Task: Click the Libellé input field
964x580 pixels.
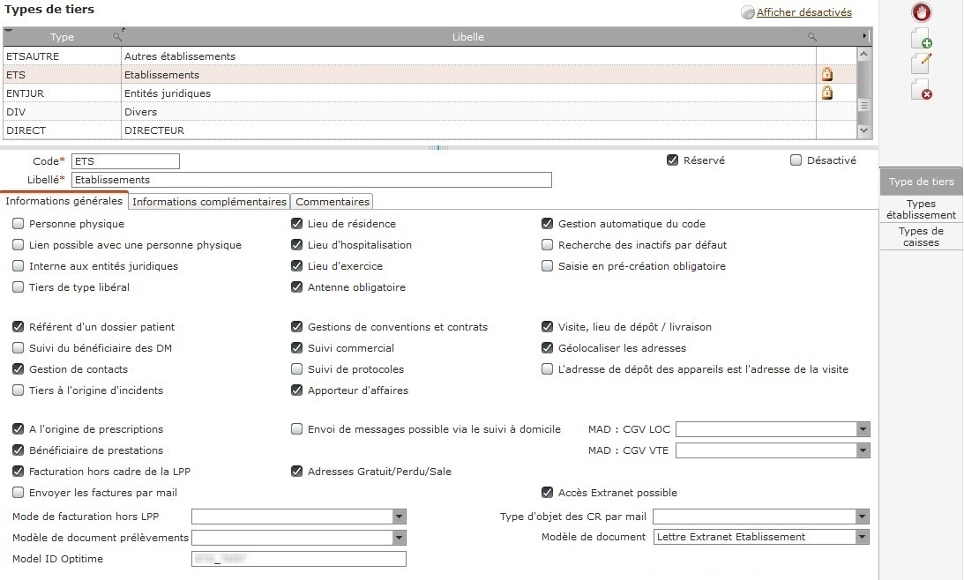Action: click(311, 180)
